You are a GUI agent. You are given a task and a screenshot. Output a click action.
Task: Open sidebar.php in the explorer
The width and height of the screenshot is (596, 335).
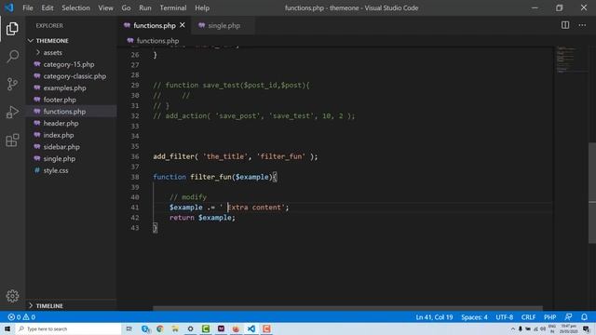(61, 147)
